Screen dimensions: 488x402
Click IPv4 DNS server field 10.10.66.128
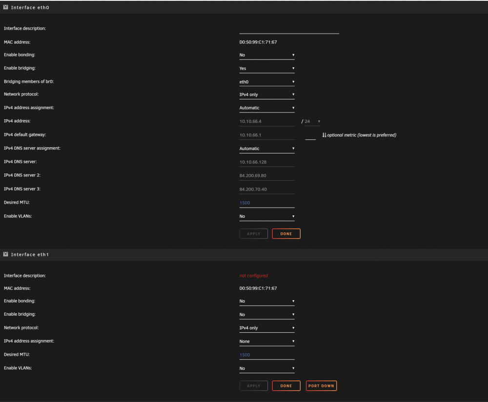click(267, 162)
